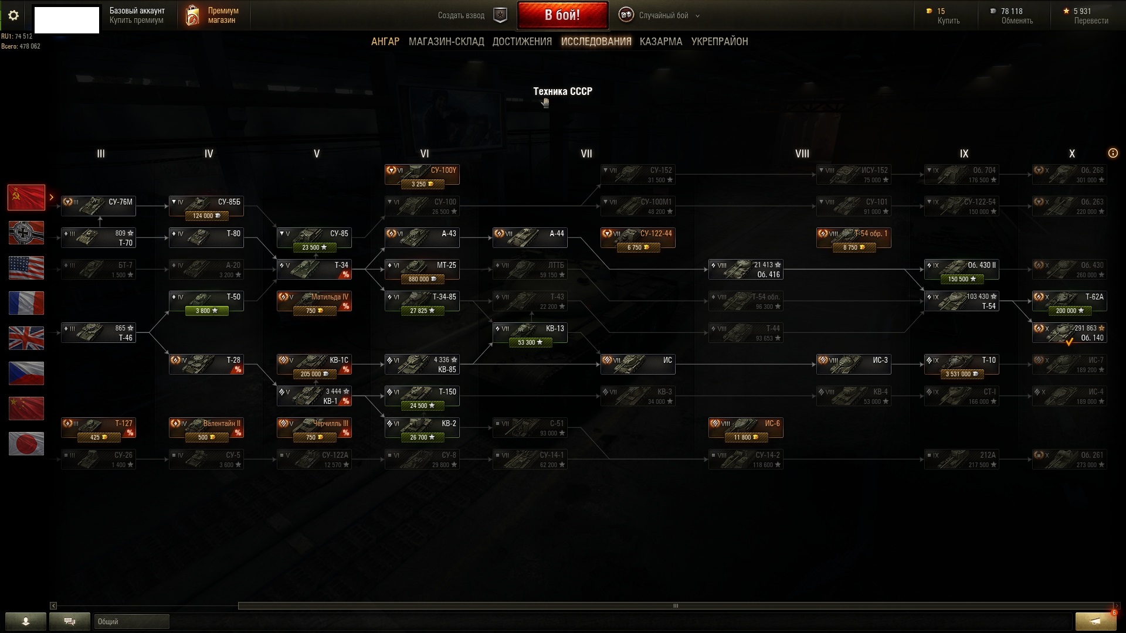The image size is (1126, 633).
Task: Expand the arrow next to USSR flag
Action: 52,198
